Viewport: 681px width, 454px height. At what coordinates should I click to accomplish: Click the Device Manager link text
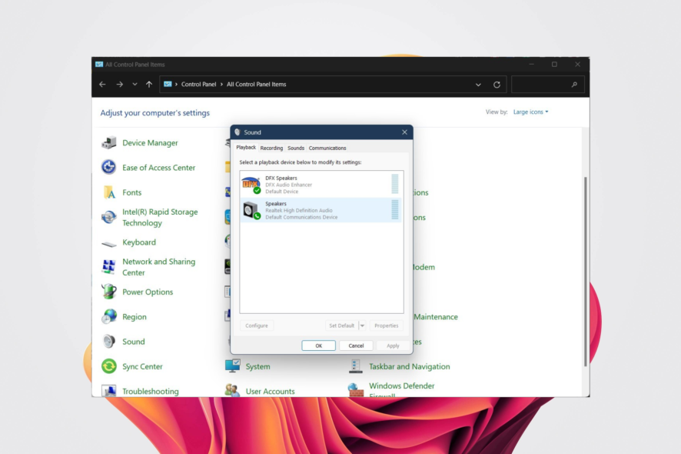pos(151,142)
